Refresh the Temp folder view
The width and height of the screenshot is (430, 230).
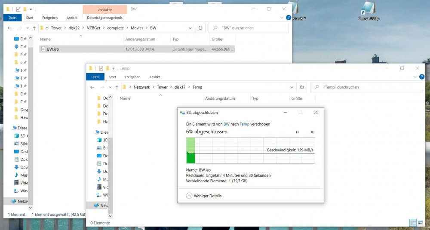[302, 87]
